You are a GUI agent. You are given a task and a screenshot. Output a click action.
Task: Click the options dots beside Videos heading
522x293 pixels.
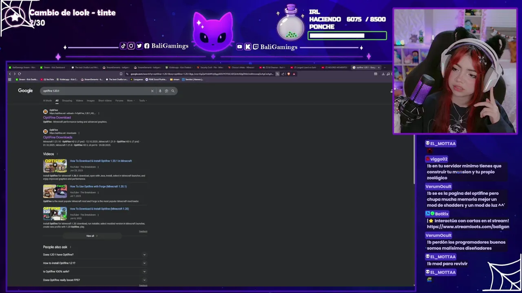[x=57, y=154]
